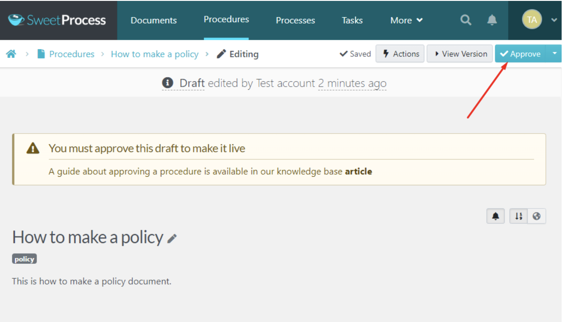This screenshot has width=563, height=322.
Task: Click the SweetProcess logo
Action: [58, 20]
